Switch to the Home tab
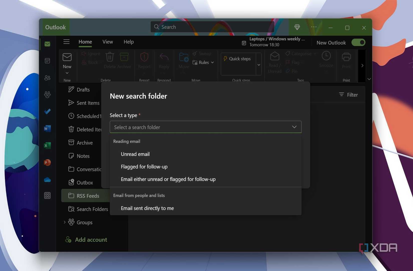 pyautogui.click(x=85, y=42)
